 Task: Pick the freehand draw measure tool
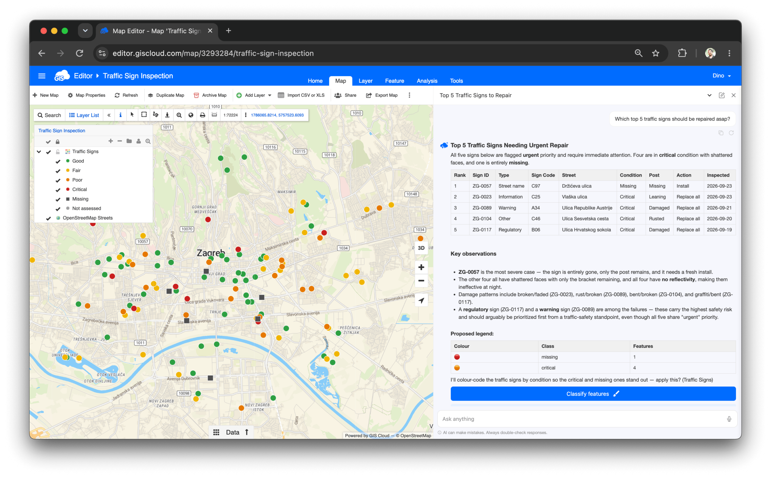pos(156,115)
